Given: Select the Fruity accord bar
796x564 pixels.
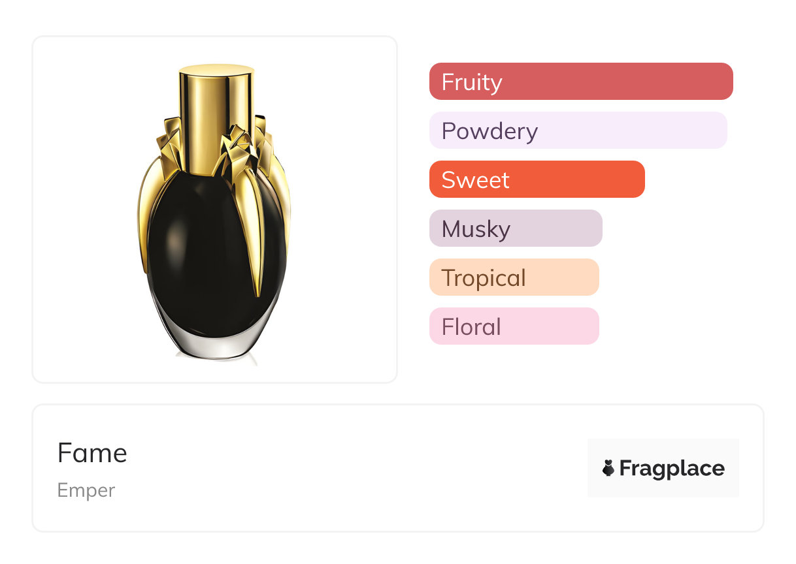Looking at the screenshot, I should click(581, 82).
